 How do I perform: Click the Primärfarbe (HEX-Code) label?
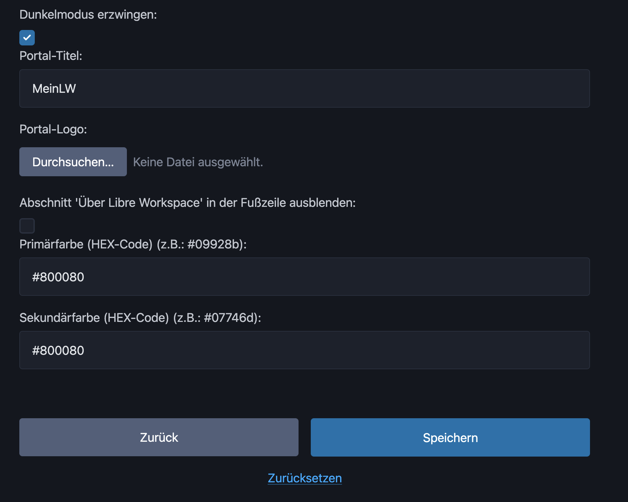133,244
